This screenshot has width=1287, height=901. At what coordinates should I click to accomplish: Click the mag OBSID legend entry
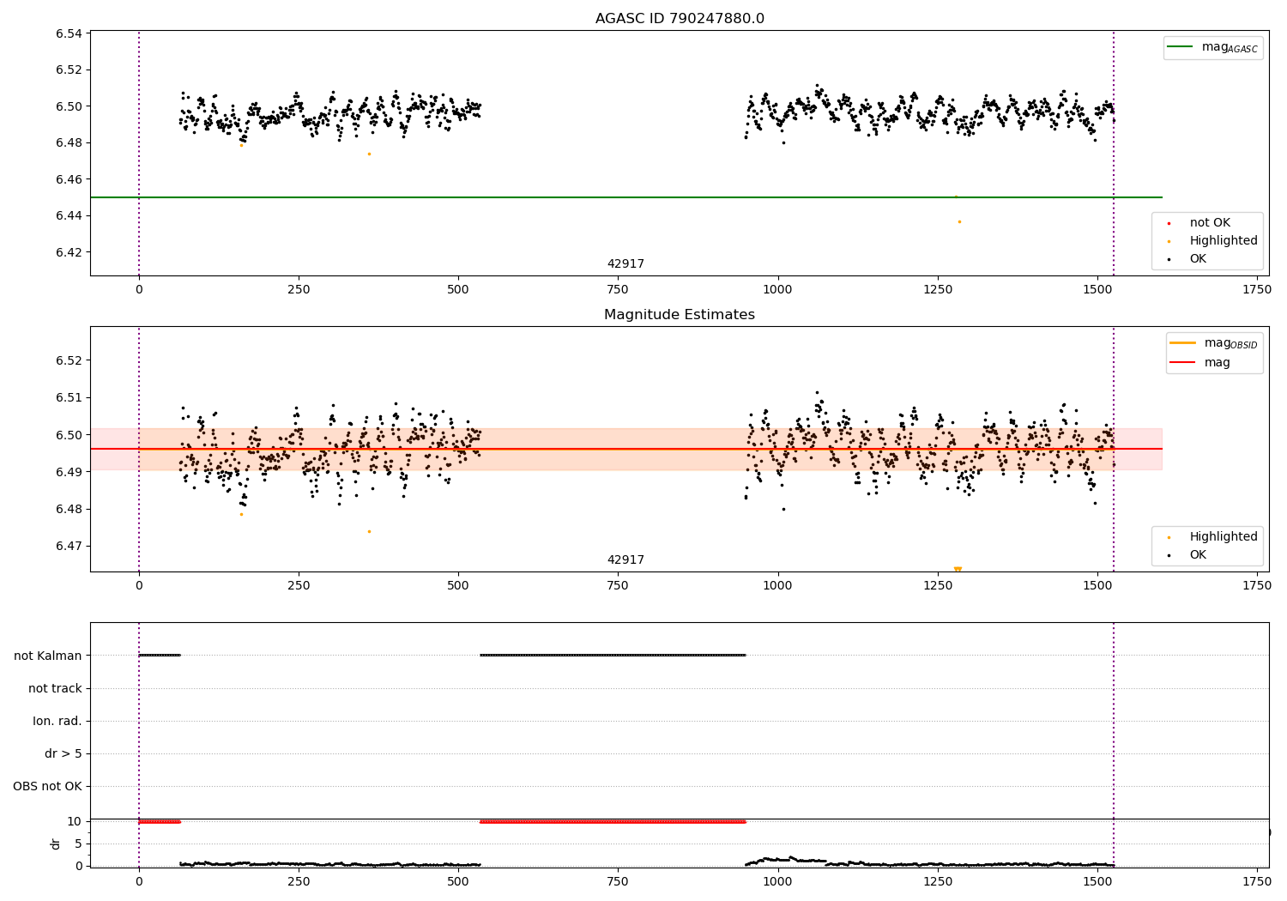click(x=1215, y=343)
